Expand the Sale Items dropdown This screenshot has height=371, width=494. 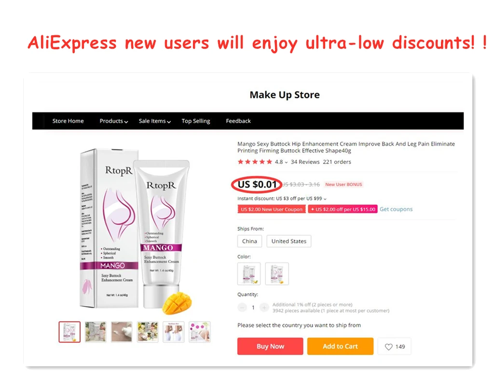click(155, 121)
